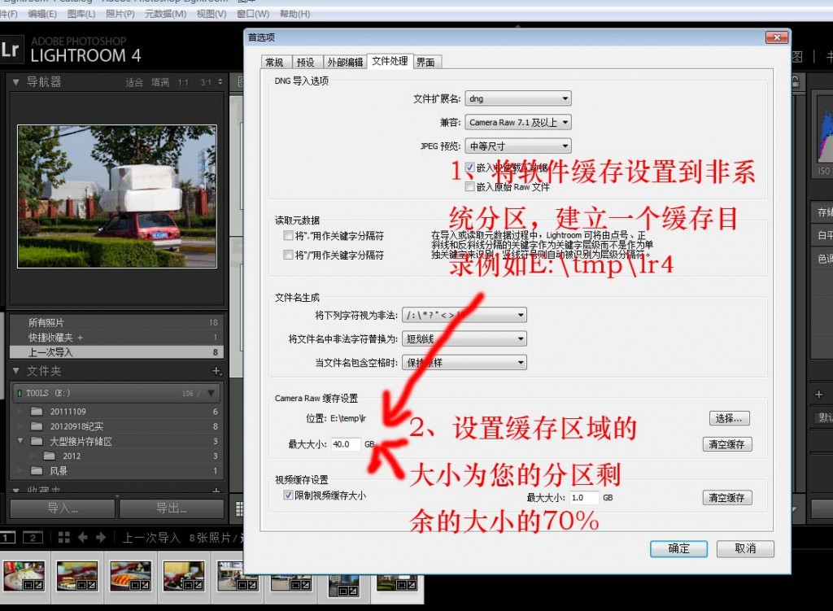Screen dimensions: 833x611
Task: Click the video cache 最大大小 1.0 field
Action: point(584,497)
